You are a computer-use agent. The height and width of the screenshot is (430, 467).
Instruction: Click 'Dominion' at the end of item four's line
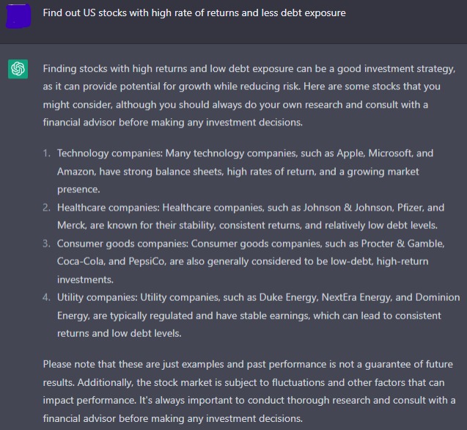(x=438, y=297)
